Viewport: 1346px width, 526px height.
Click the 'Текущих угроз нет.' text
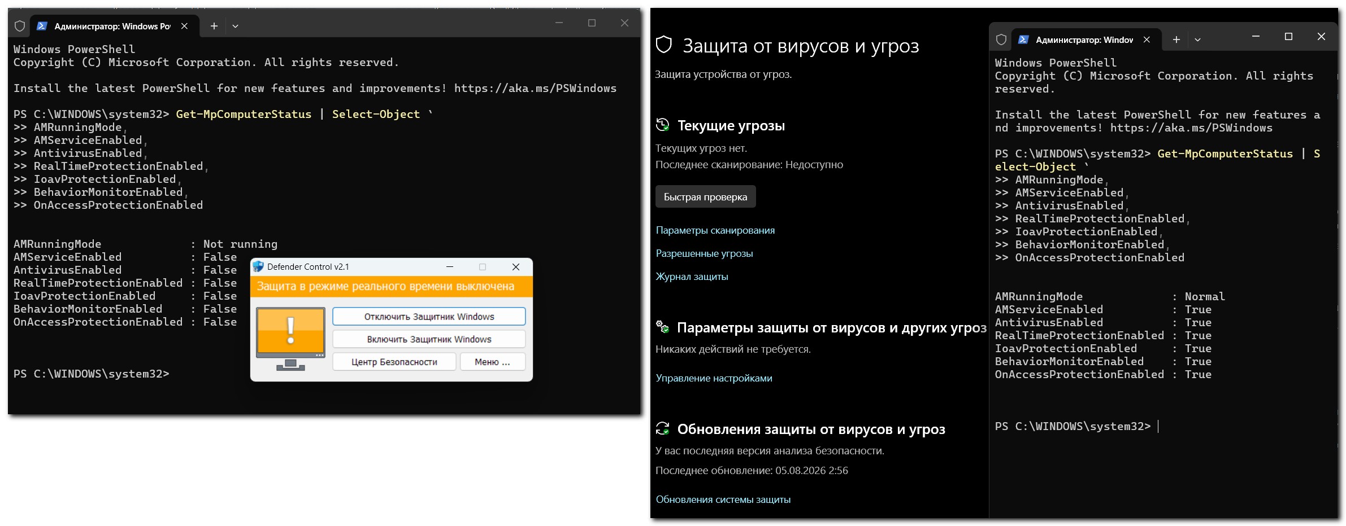pos(701,148)
